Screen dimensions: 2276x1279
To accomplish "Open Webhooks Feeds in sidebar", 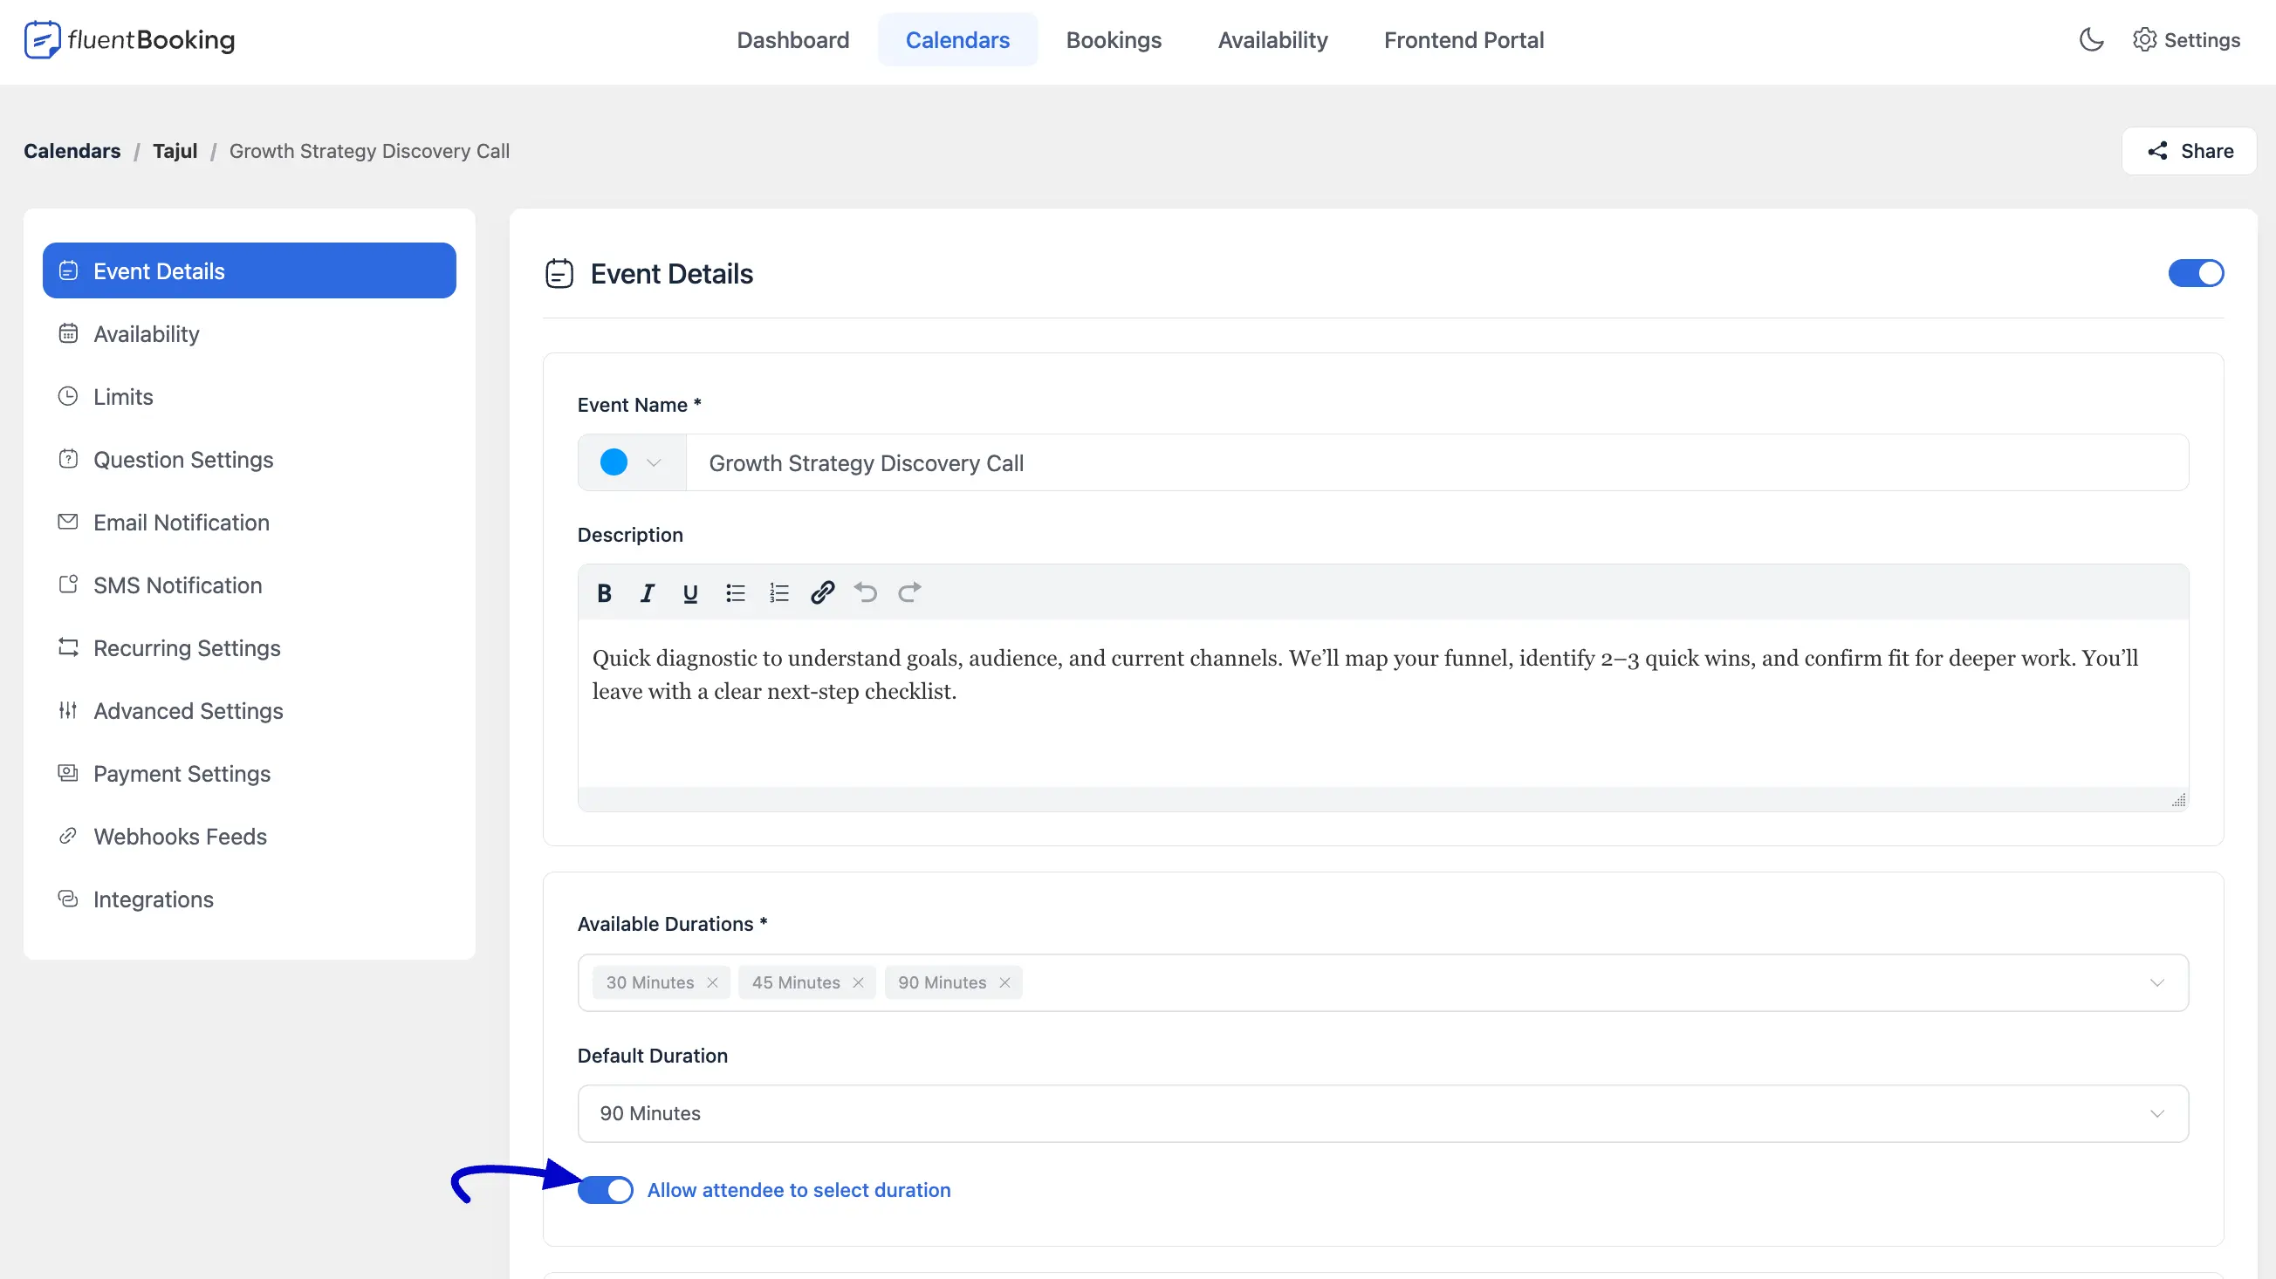I will click(x=250, y=836).
